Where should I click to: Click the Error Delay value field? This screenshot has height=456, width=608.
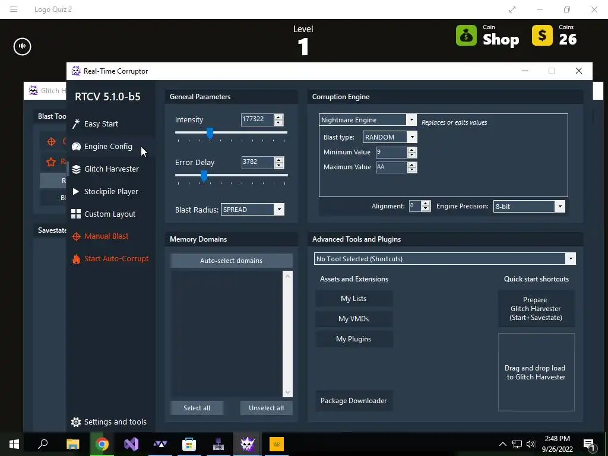coord(258,162)
